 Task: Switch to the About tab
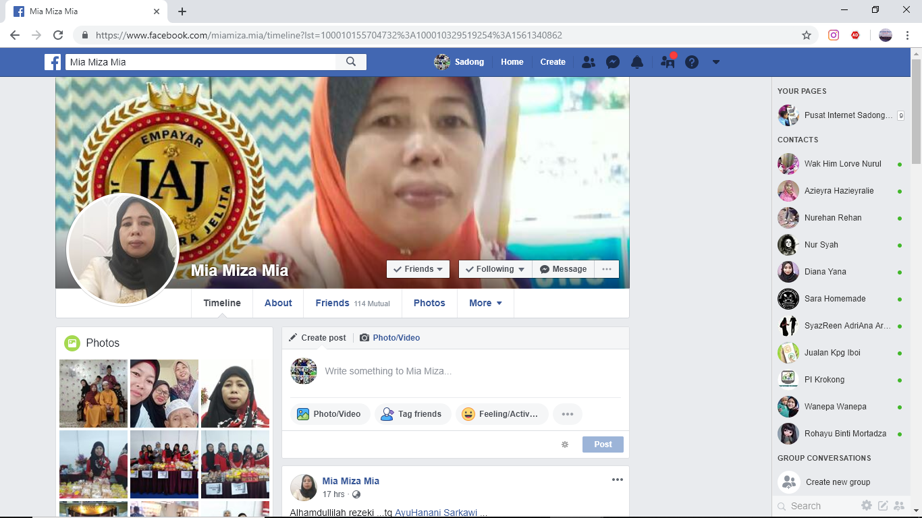click(x=278, y=303)
